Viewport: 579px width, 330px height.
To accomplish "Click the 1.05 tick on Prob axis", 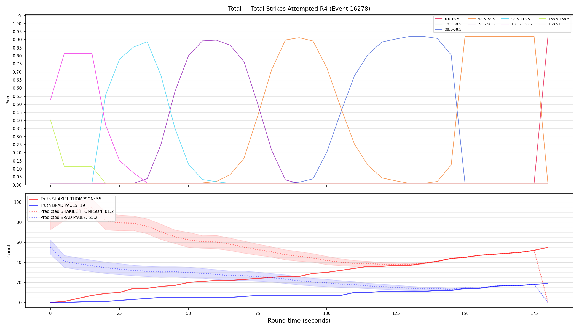I will (x=17, y=16).
